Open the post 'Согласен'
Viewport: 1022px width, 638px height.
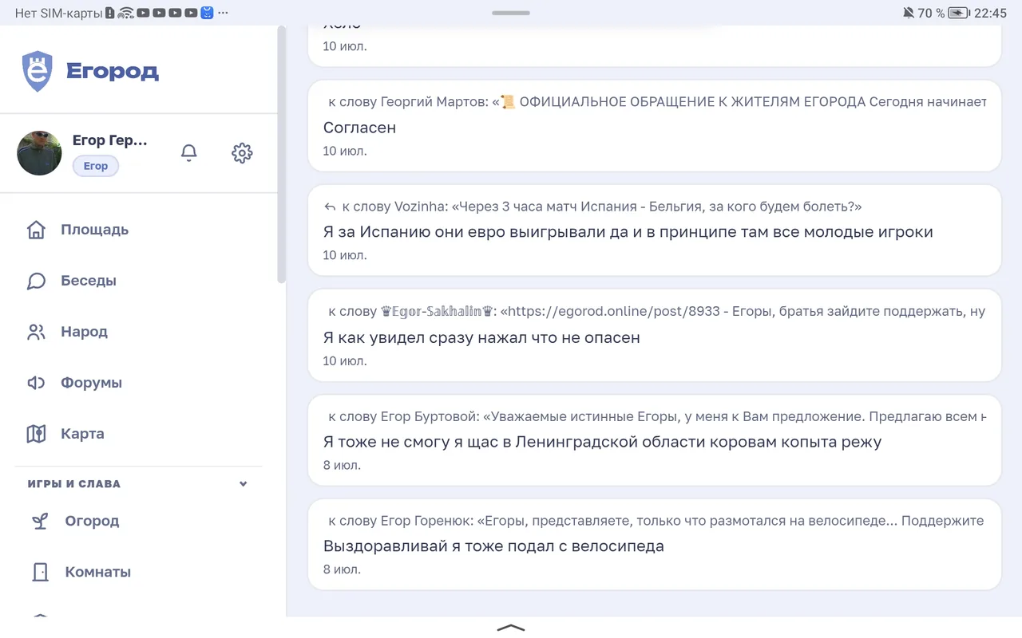coord(359,128)
